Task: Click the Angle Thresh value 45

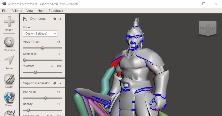Action: pos(58,42)
